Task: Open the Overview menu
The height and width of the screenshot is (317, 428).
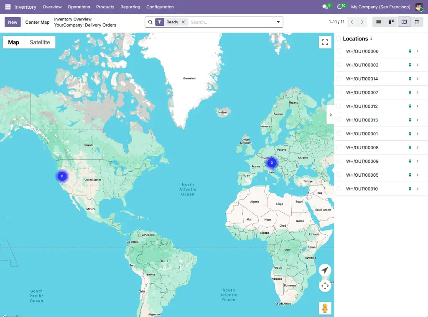Action: point(52,7)
